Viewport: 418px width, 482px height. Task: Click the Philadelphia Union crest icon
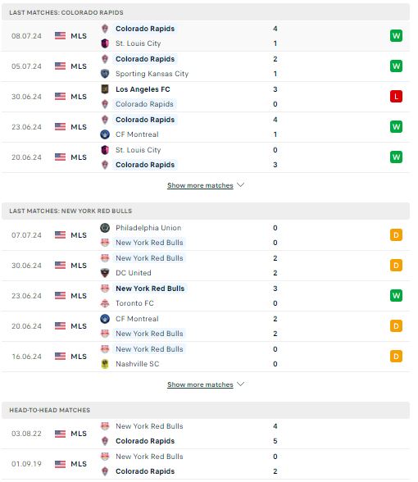point(105,228)
